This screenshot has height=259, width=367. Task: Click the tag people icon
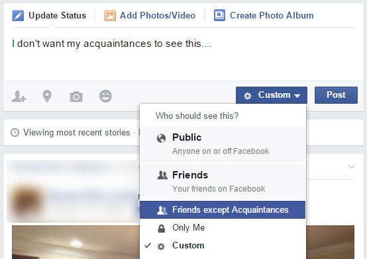pos(19,96)
